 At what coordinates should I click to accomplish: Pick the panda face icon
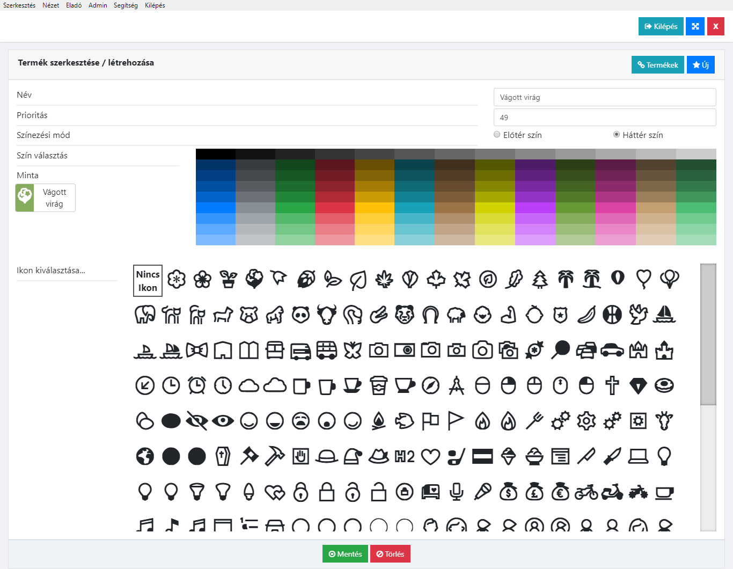(301, 315)
